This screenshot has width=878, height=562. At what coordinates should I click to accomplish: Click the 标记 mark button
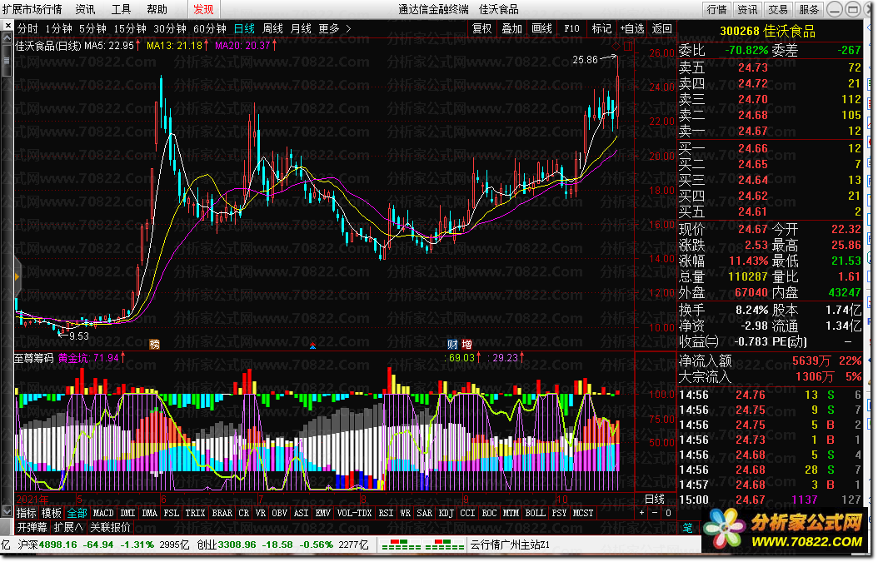pyautogui.click(x=602, y=28)
